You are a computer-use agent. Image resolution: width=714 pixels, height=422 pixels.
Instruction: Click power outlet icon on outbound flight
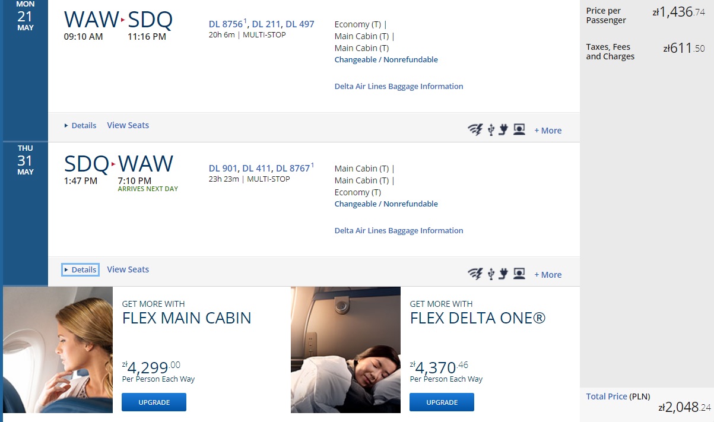pyautogui.click(x=503, y=130)
